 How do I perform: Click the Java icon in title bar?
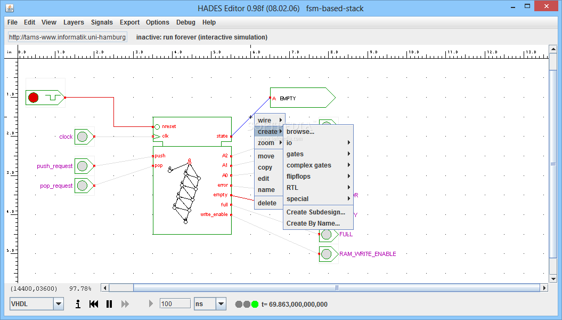10,7
